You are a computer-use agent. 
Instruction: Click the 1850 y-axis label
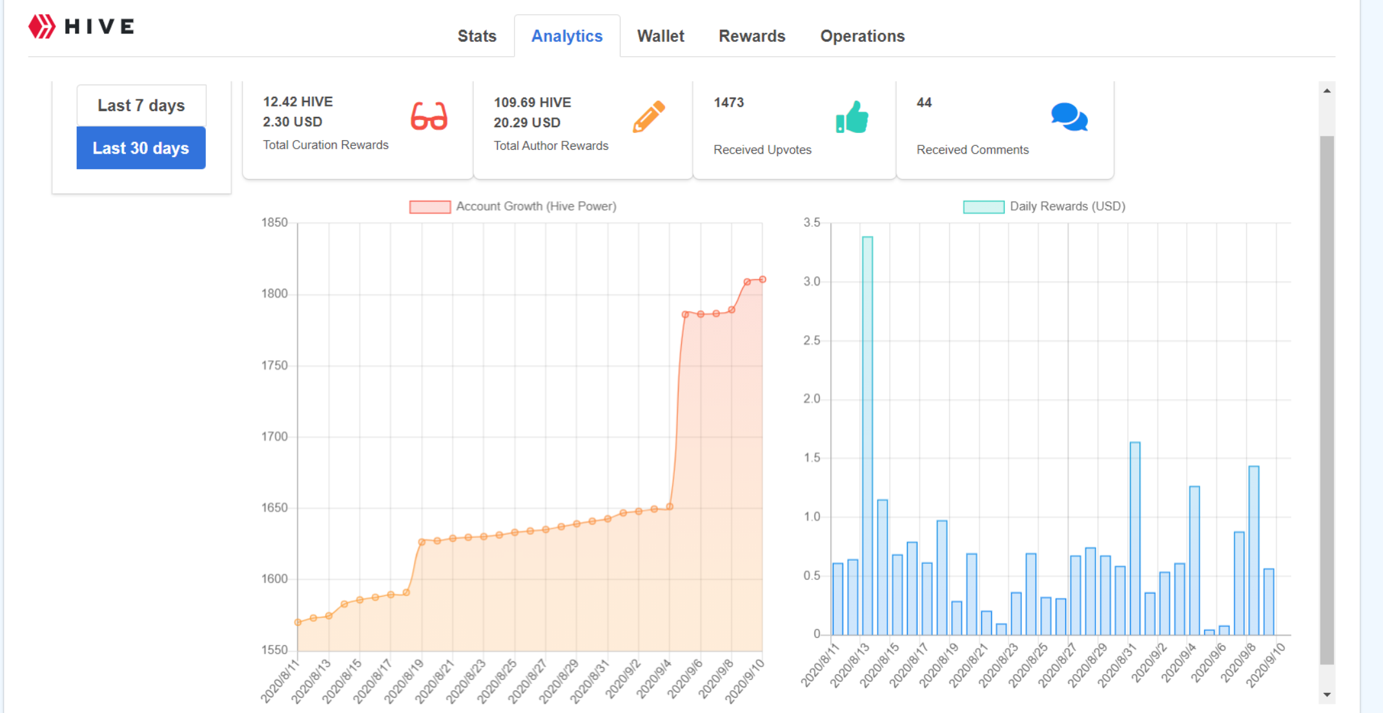point(274,222)
